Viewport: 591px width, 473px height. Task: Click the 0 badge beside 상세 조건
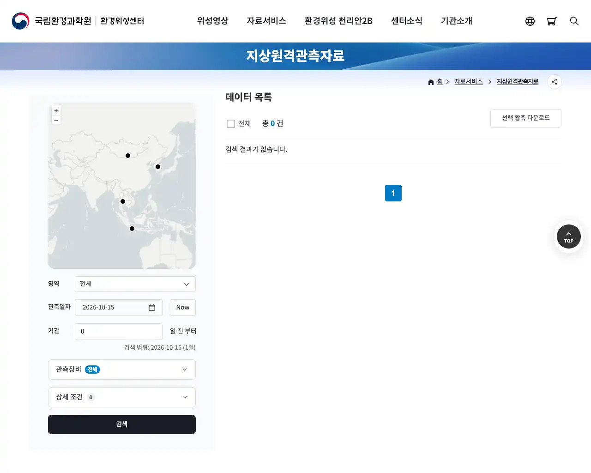coord(91,397)
